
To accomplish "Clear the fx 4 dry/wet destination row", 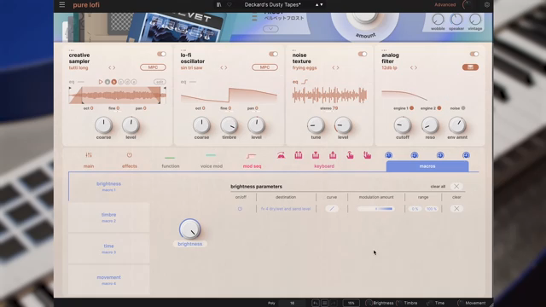I will [456, 209].
